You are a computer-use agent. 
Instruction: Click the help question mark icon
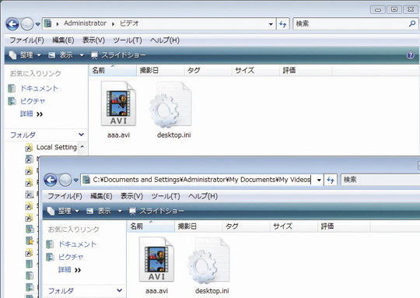pyautogui.click(x=411, y=55)
